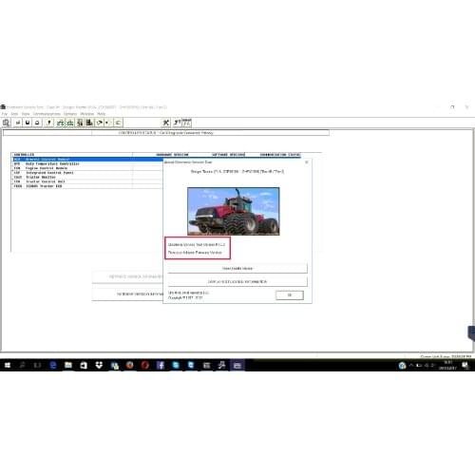Viewport: 475px width, 475px height.
Task: Click the back arrow toolbar icon
Action: (118, 123)
